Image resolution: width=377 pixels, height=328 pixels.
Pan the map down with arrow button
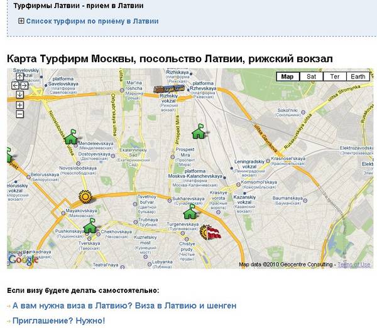[19, 95]
